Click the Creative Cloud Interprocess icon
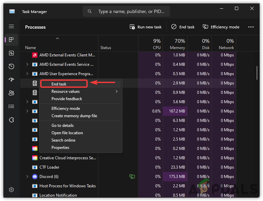The height and width of the screenshot is (201, 263). pos(35,158)
